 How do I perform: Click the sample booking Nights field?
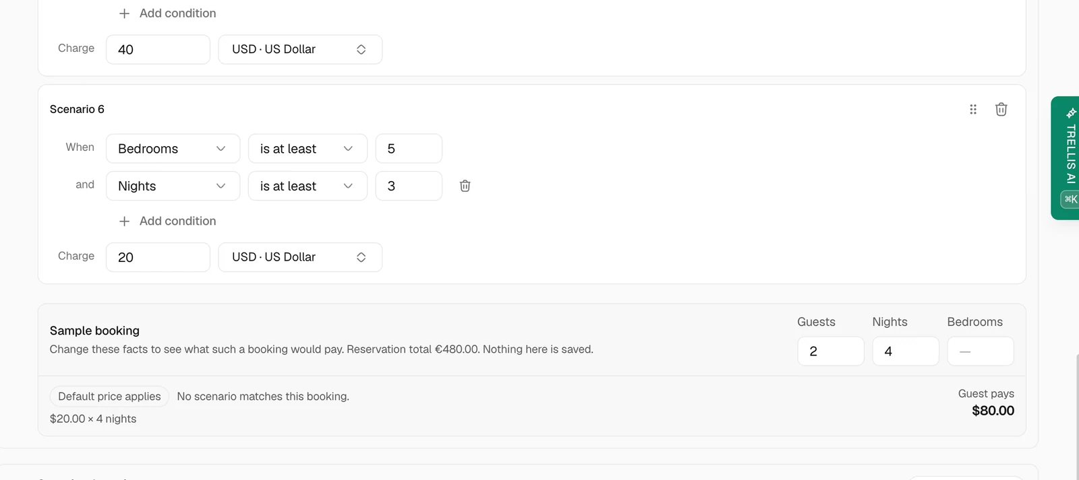tap(906, 351)
